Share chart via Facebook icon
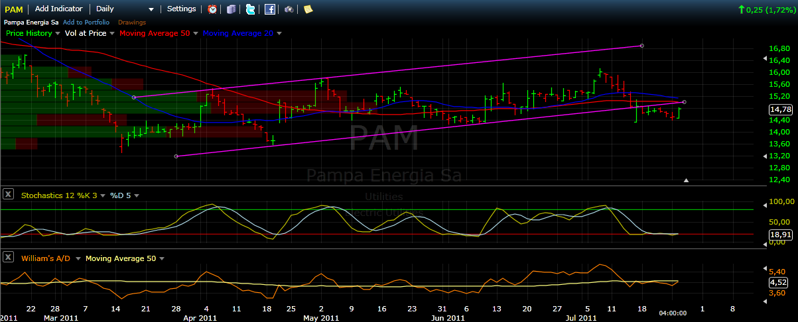The width and height of the screenshot is (798, 322). pos(270,9)
